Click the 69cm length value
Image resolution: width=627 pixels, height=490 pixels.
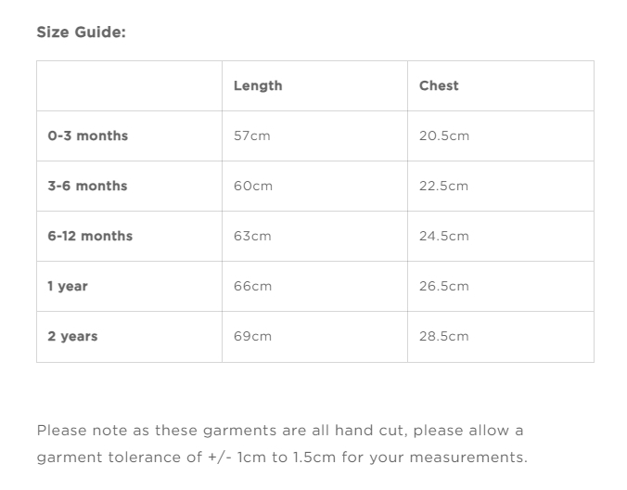click(252, 336)
